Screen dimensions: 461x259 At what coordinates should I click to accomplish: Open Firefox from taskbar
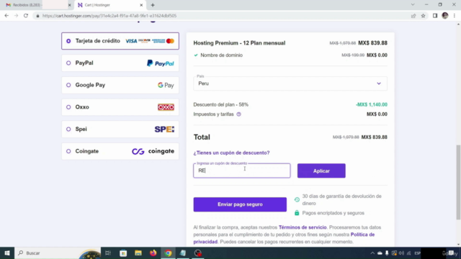pyautogui.click(x=153, y=253)
